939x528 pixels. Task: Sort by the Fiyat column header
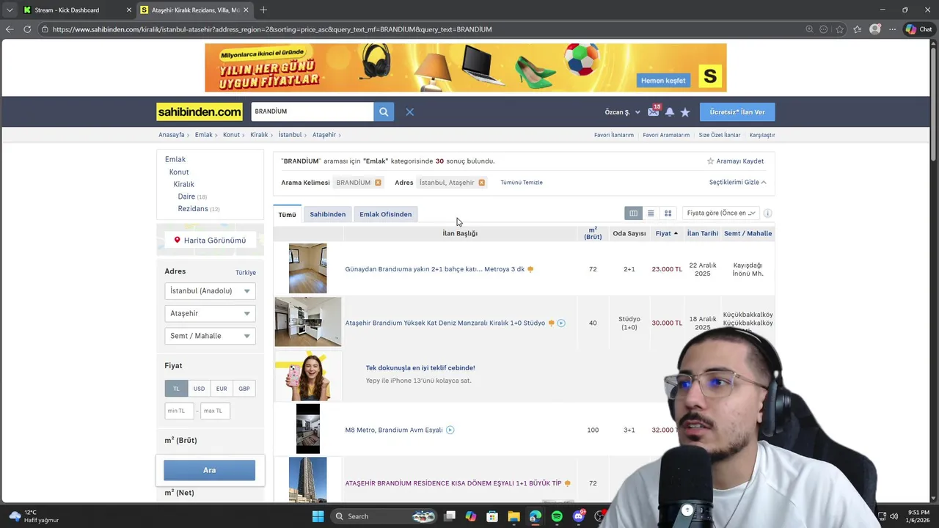[x=666, y=233]
